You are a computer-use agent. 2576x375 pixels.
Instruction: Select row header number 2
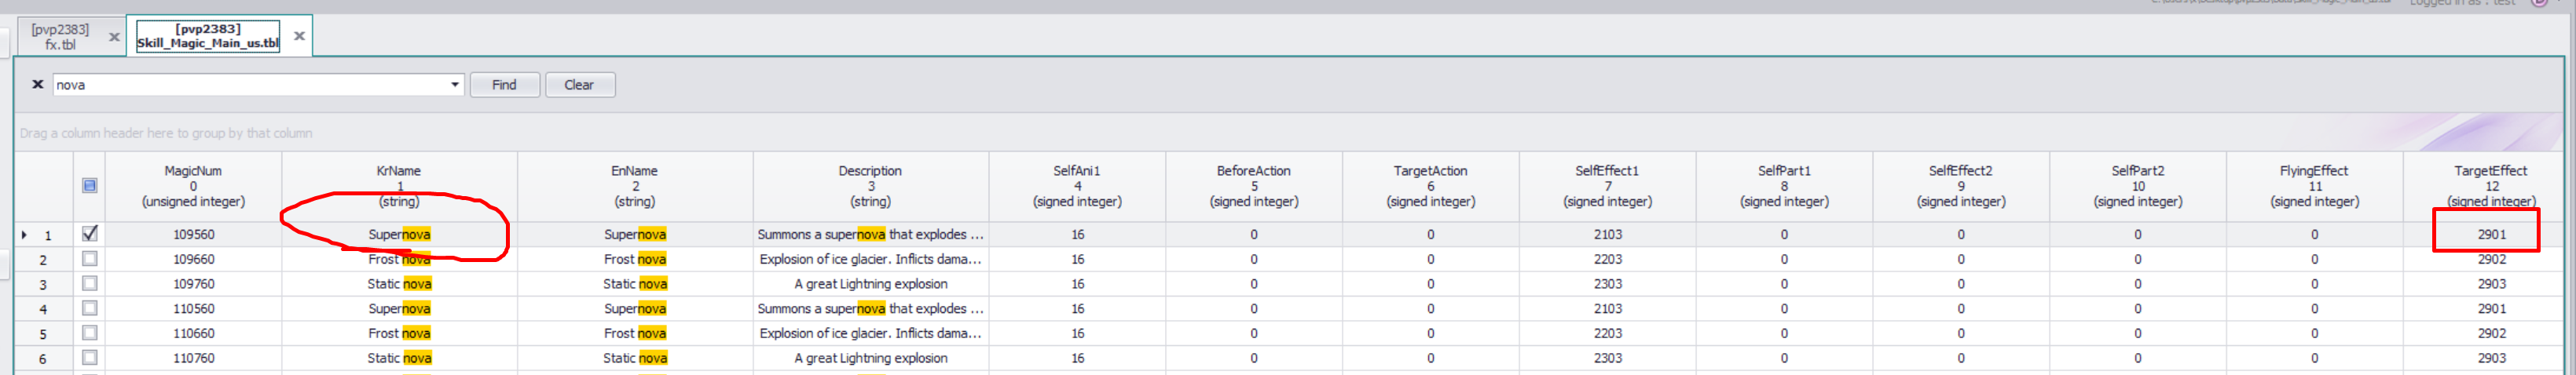coord(43,260)
